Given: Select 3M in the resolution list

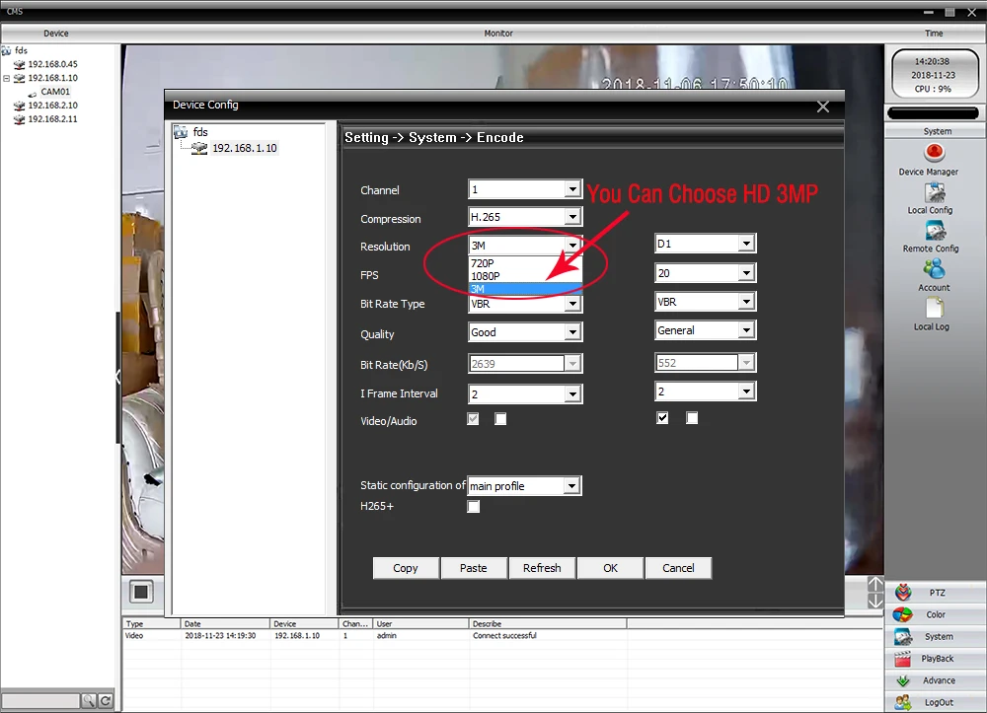Looking at the screenshot, I should point(525,289).
